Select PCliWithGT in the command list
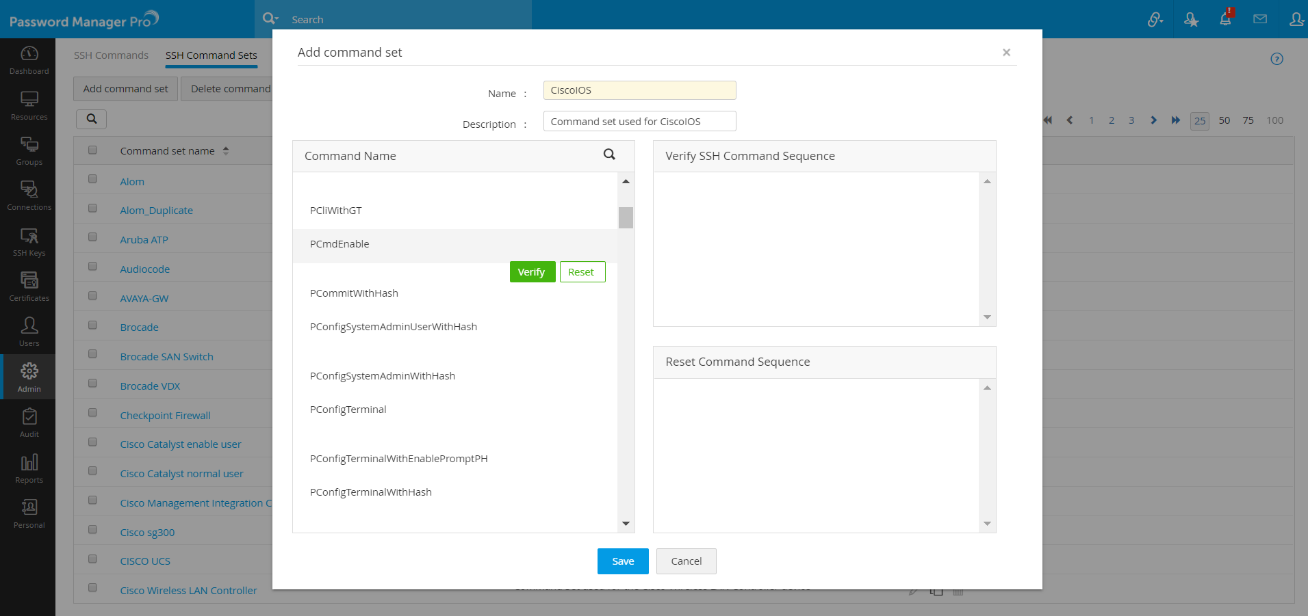 336,211
